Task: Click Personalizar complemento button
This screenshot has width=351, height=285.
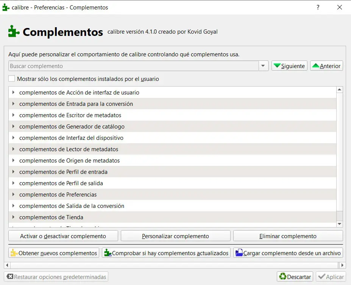Action: pos(176,236)
